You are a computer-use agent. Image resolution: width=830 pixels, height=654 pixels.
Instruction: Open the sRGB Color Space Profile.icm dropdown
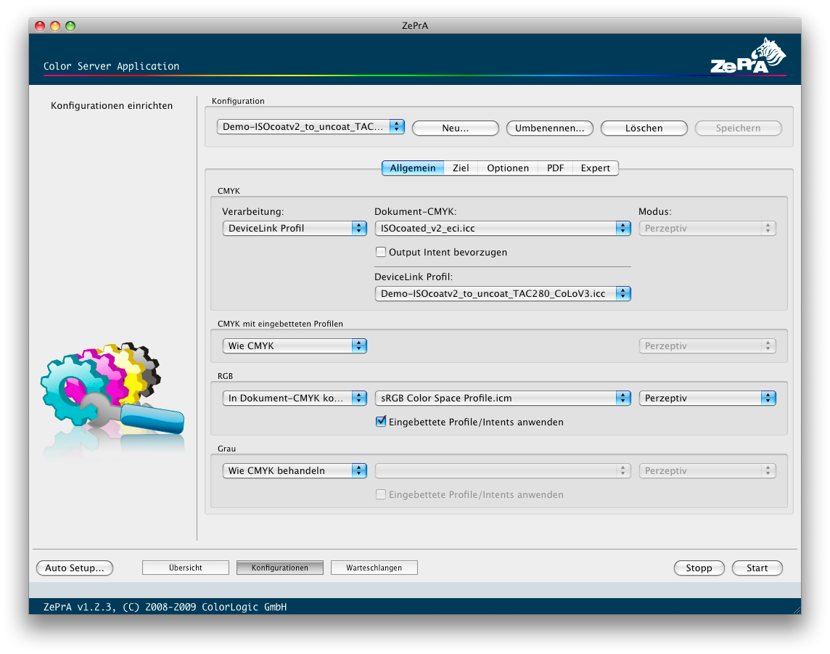(x=502, y=398)
